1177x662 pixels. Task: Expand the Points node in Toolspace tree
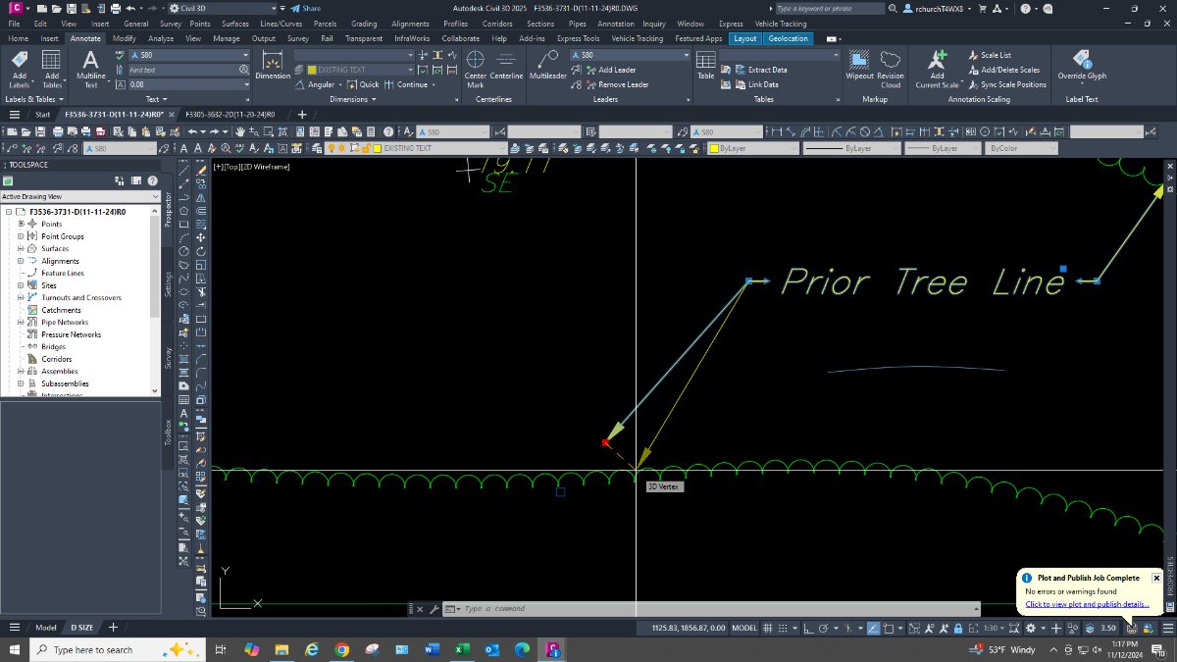click(x=20, y=224)
